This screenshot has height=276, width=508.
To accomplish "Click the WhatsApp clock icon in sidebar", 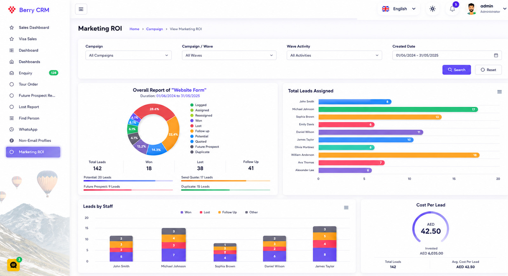I will point(12,129).
